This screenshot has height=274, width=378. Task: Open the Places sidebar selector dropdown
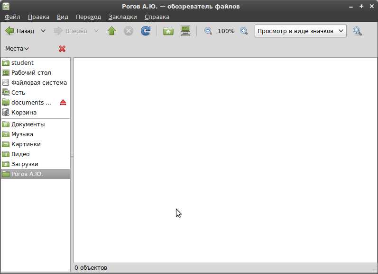tap(17, 49)
